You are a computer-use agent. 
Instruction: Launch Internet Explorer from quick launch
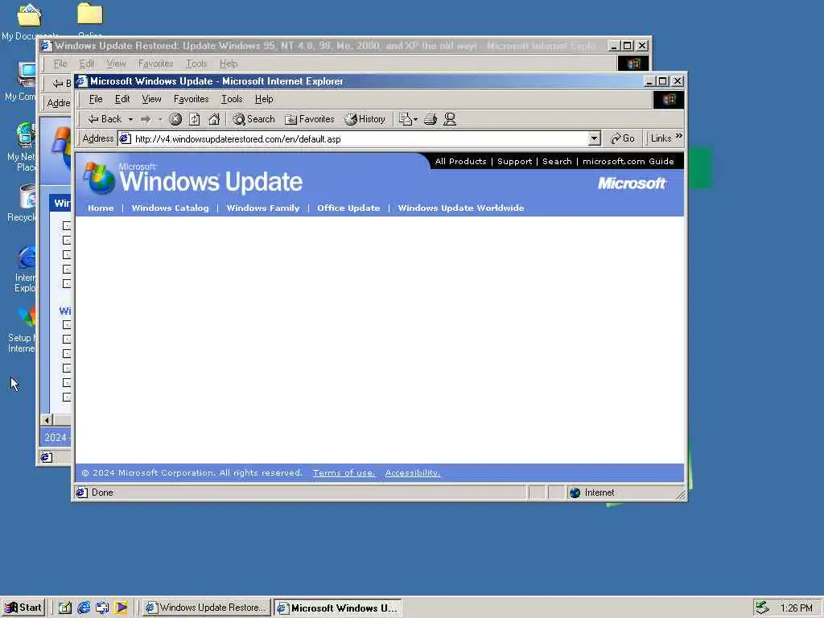(84, 608)
